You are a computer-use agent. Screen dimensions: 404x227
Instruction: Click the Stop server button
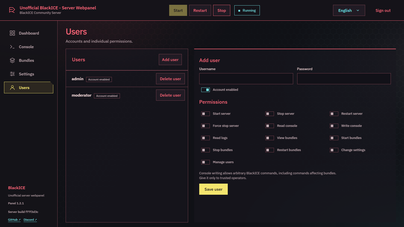point(222,10)
